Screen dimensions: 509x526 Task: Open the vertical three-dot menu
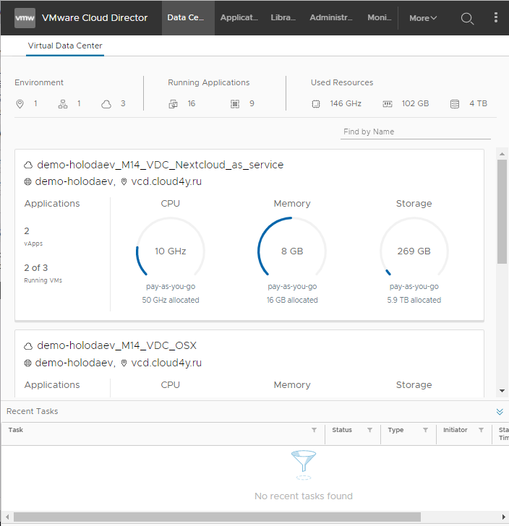click(495, 17)
